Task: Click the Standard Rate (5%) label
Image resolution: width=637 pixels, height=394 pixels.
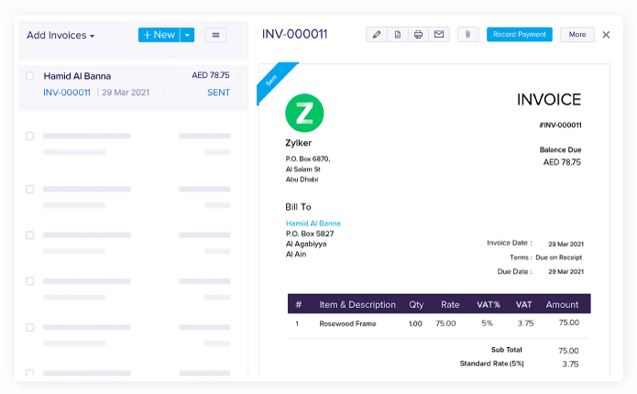Action: pos(491,364)
